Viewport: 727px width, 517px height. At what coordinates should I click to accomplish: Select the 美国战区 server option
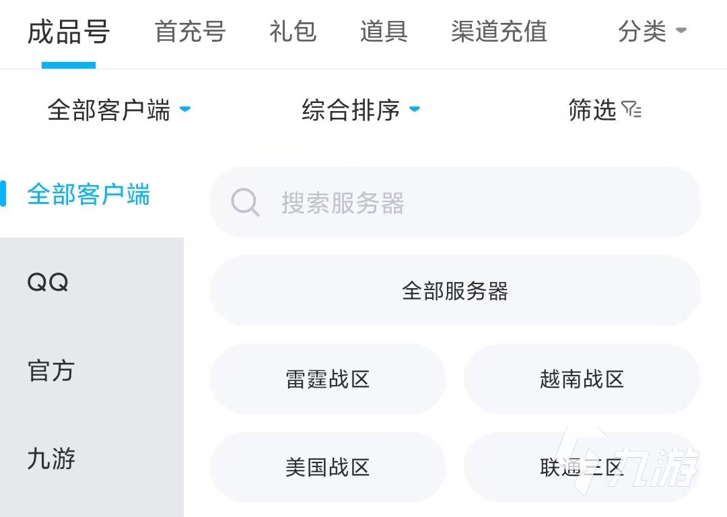(x=328, y=467)
